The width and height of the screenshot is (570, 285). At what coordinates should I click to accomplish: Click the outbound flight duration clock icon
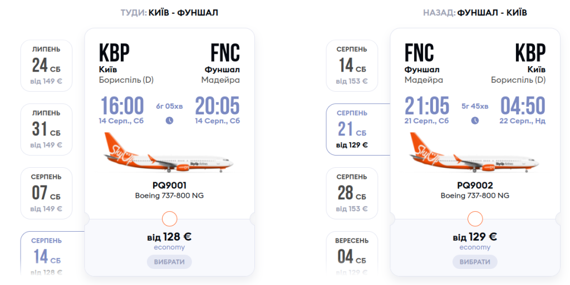170,121
